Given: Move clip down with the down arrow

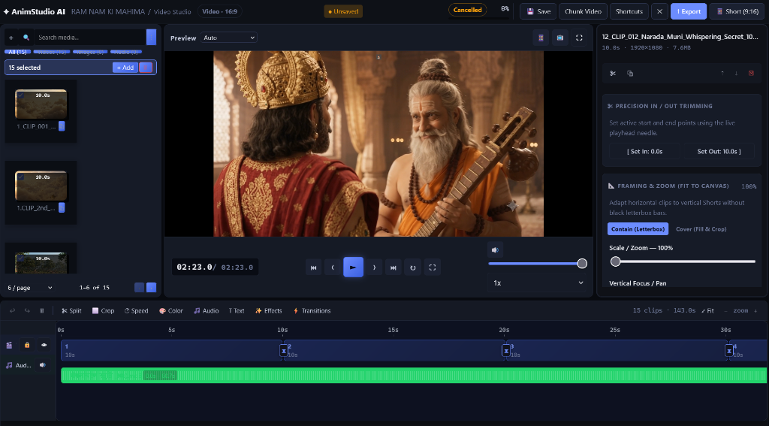Looking at the screenshot, I should click(x=736, y=73).
